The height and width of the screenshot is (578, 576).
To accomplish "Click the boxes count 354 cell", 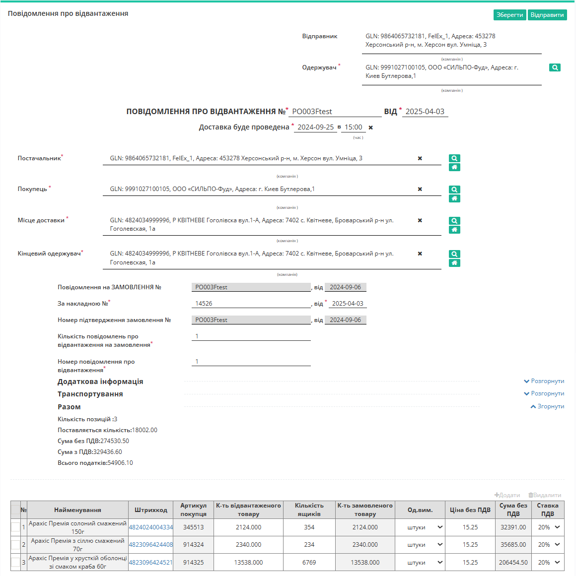I will [309, 527].
